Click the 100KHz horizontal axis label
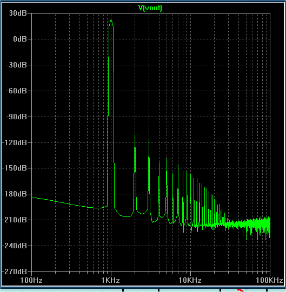Screen dimensions: 286x292 (269, 280)
